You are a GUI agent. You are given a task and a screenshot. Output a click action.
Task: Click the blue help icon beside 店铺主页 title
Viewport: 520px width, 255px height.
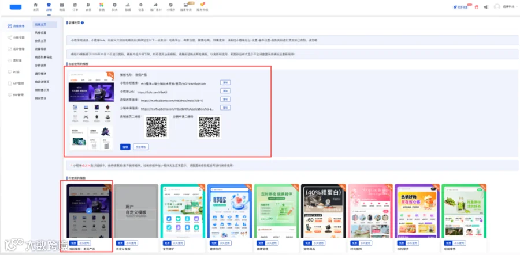coord(82,23)
